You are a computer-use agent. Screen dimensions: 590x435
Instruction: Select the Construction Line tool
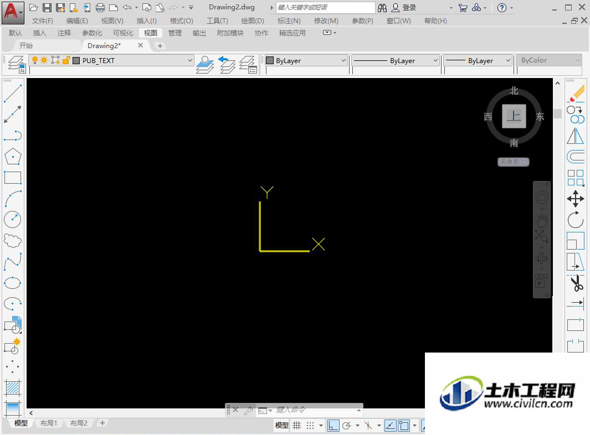(x=13, y=115)
